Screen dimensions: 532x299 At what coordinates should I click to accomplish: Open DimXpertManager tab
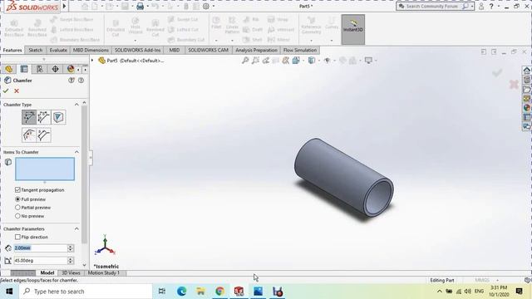click(x=55, y=69)
